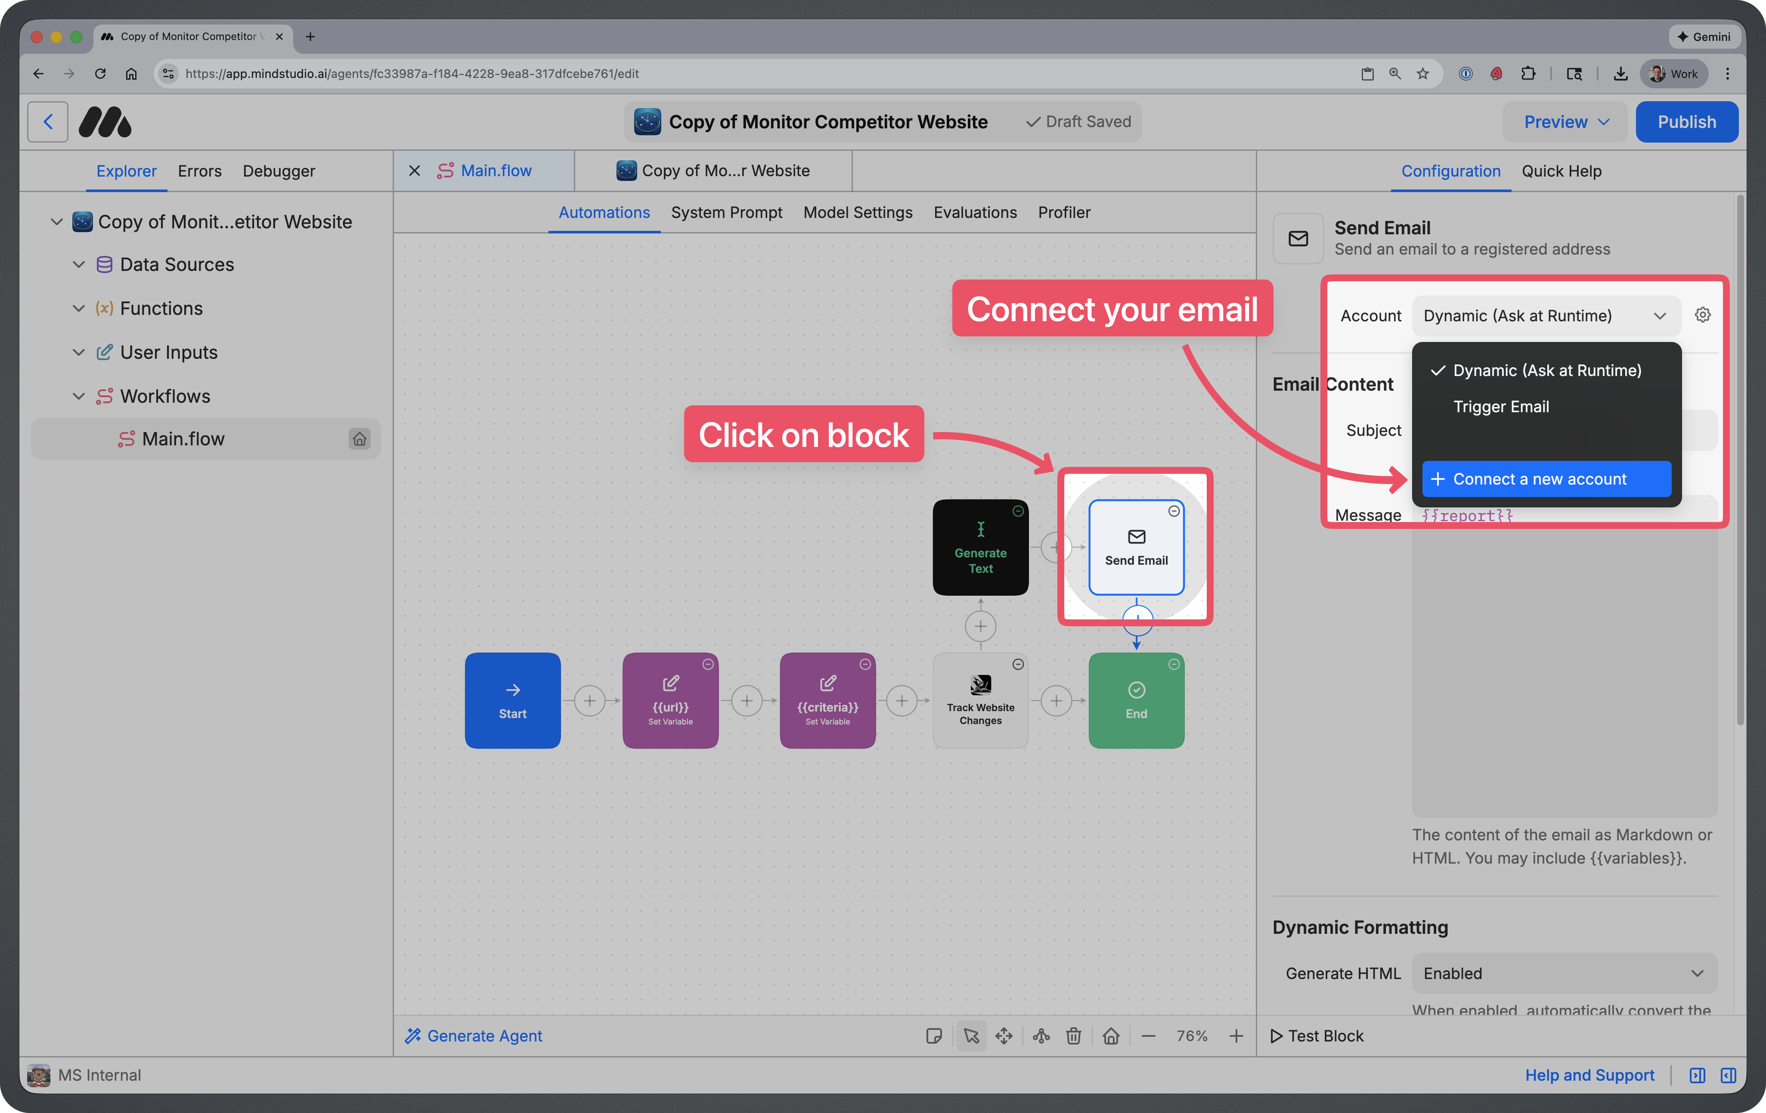Click the auto-layout branch icon in canvas toolbar
The image size is (1766, 1113).
tap(1041, 1036)
